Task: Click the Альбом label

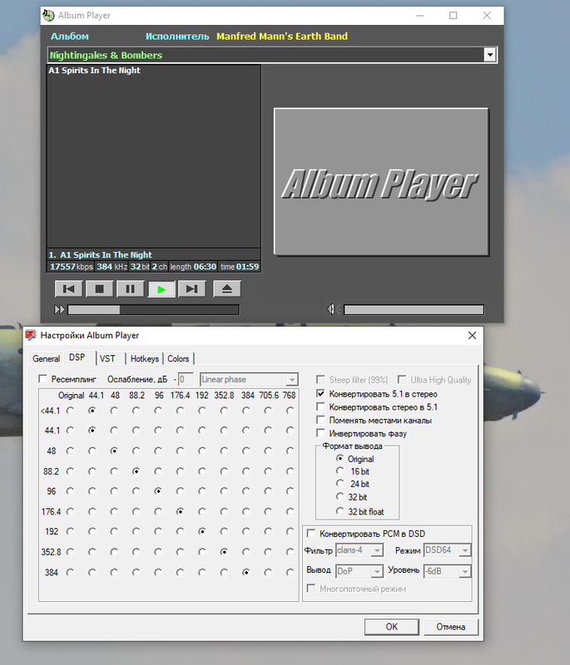Action: [x=70, y=37]
